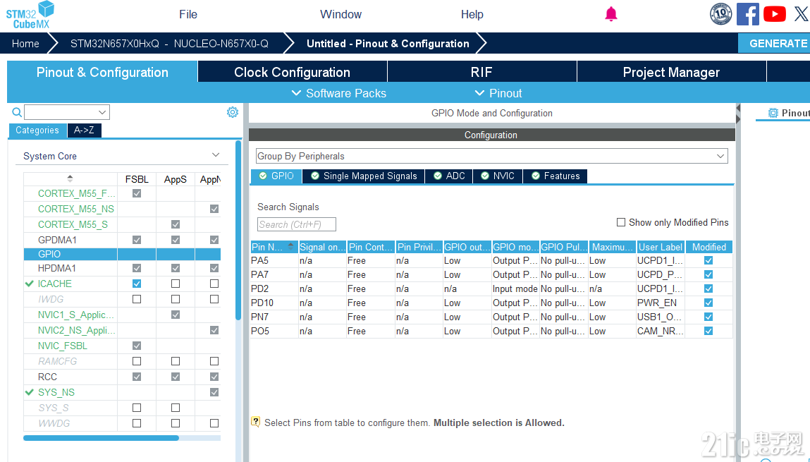The height and width of the screenshot is (462, 810).
Task: Enable IWDG for FSBL
Action: click(x=137, y=299)
